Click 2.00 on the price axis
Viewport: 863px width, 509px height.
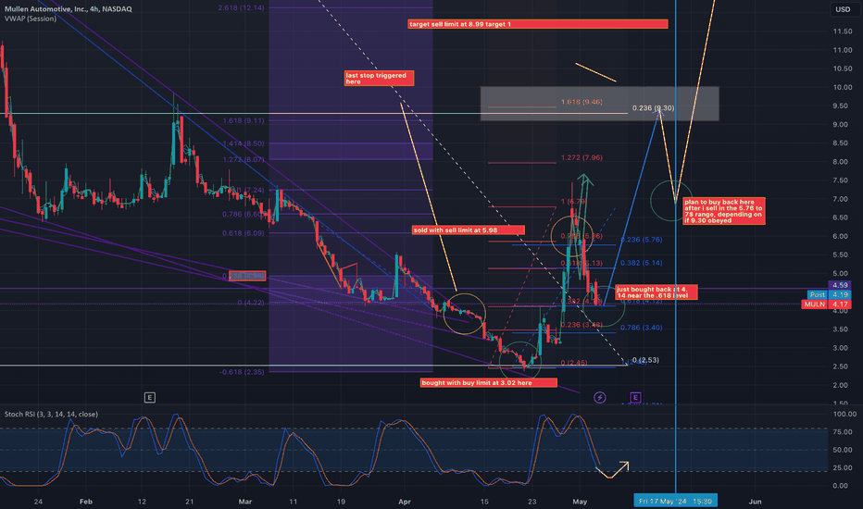pos(840,385)
